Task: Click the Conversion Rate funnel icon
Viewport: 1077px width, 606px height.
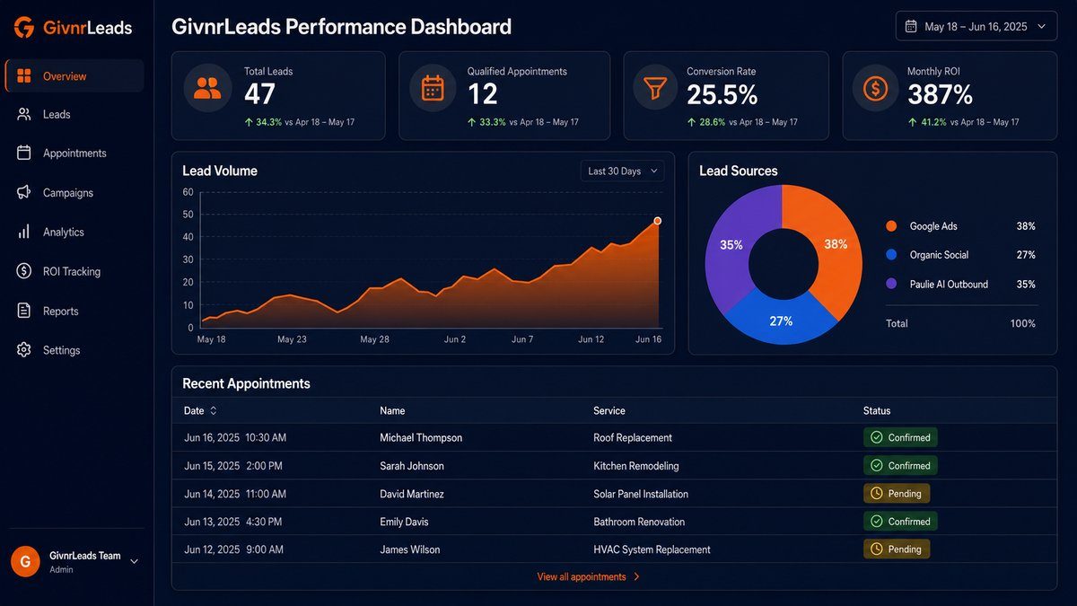Action: [x=656, y=87]
